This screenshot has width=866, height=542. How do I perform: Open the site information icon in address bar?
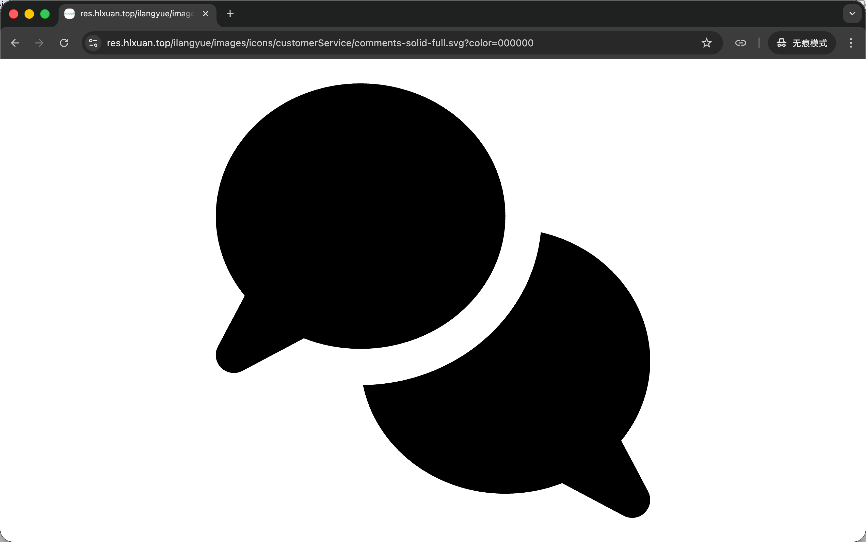point(93,43)
